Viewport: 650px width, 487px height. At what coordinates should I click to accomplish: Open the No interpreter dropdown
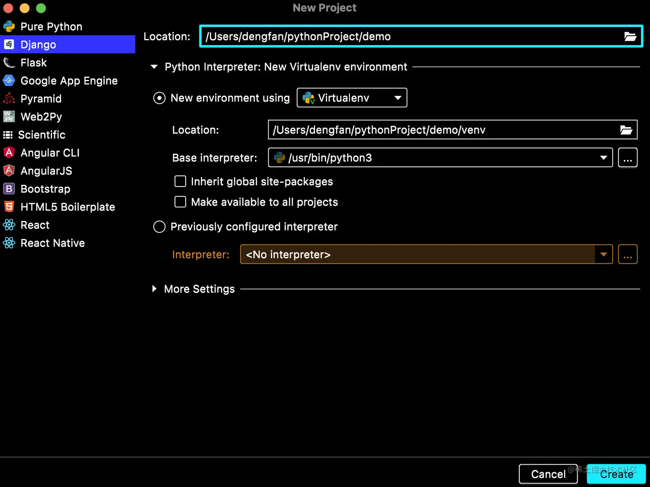(x=426, y=254)
